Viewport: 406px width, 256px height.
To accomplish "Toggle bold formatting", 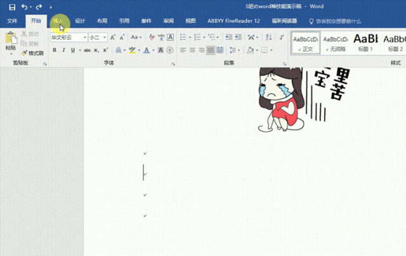I will tap(55, 50).
